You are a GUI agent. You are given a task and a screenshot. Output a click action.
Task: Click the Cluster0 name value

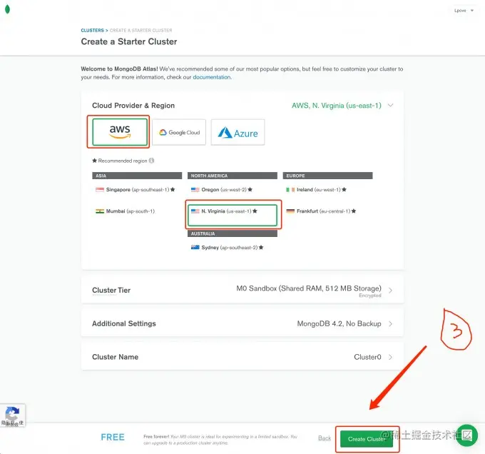click(x=367, y=357)
